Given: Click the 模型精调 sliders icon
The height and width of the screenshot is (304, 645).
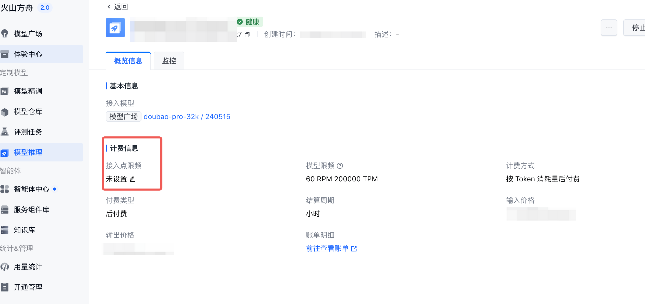Looking at the screenshot, I should click(4, 91).
